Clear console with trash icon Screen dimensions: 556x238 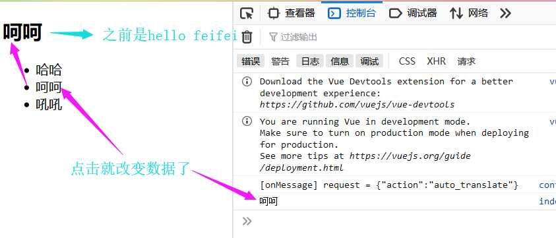click(247, 37)
